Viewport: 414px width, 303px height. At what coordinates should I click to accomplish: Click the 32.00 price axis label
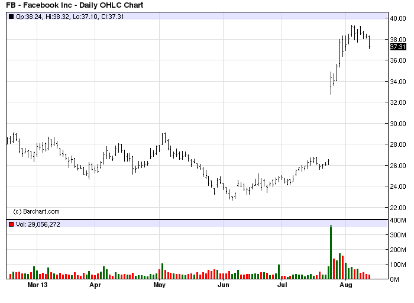398,102
